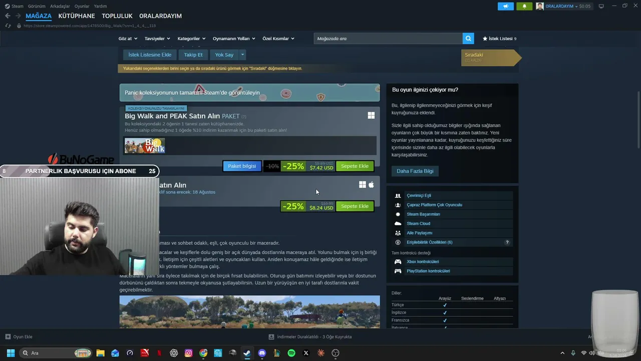Click the magnifier search button in store bar
This screenshot has width=641, height=361.
click(x=468, y=39)
